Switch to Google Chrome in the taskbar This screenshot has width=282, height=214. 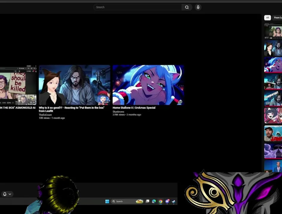pos(161,202)
